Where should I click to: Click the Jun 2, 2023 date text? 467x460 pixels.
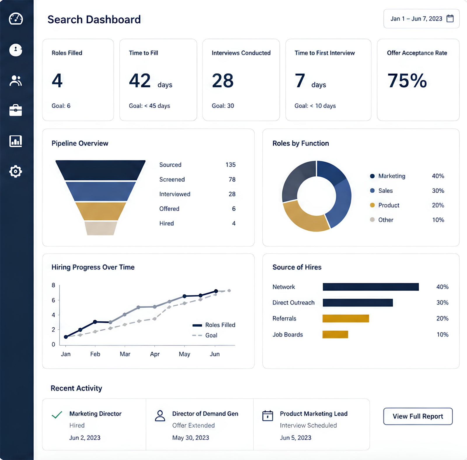[x=85, y=438]
